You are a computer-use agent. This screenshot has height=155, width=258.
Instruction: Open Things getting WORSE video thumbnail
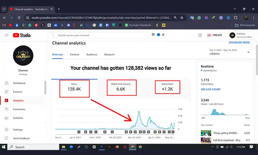(206, 133)
